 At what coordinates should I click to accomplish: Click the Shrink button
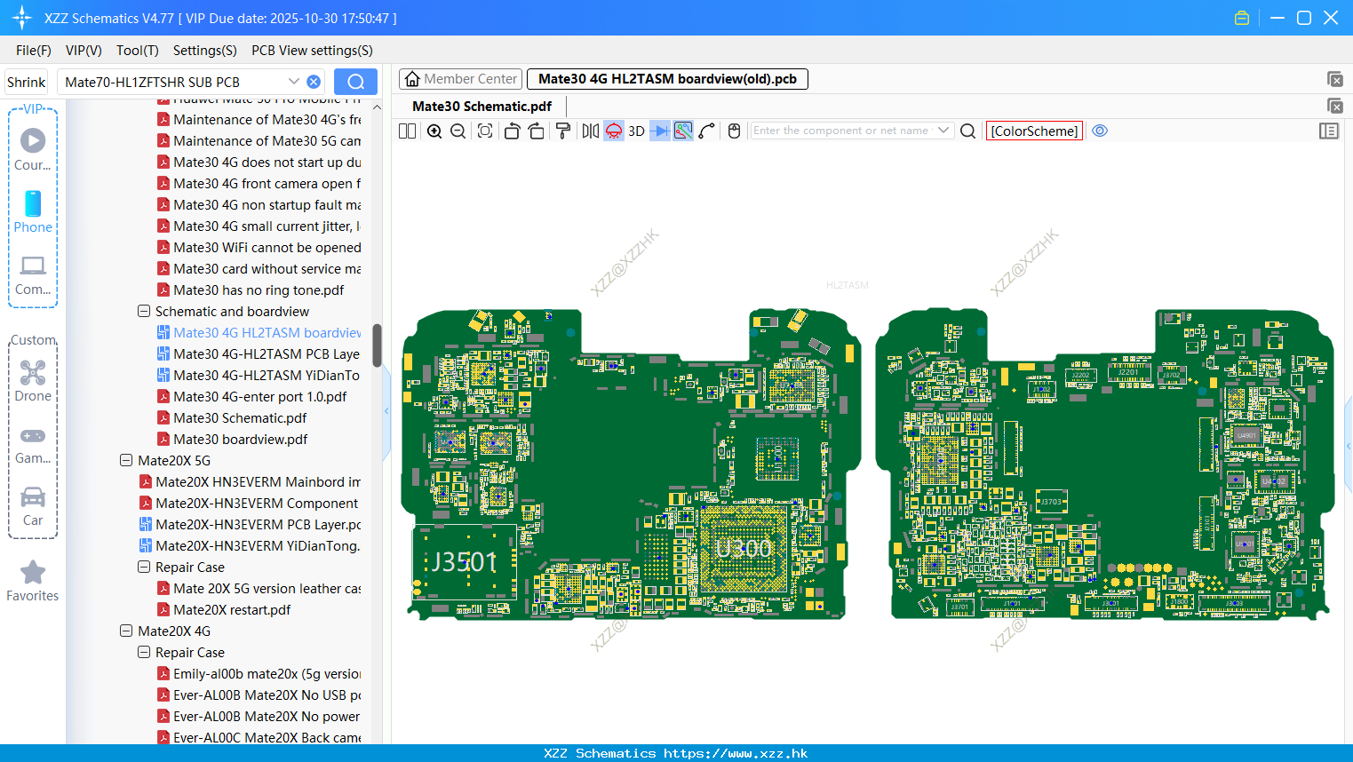pos(27,82)
